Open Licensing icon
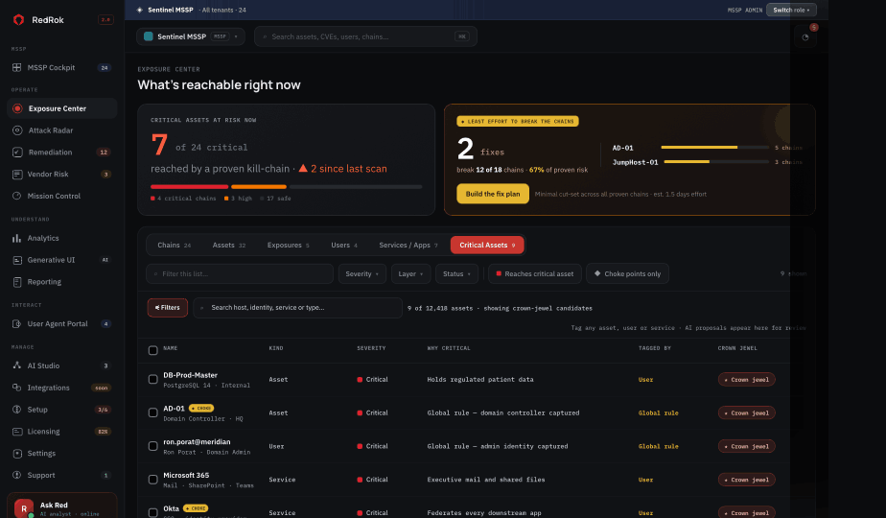This screenshot has width=886, height=518. (17, 432)
